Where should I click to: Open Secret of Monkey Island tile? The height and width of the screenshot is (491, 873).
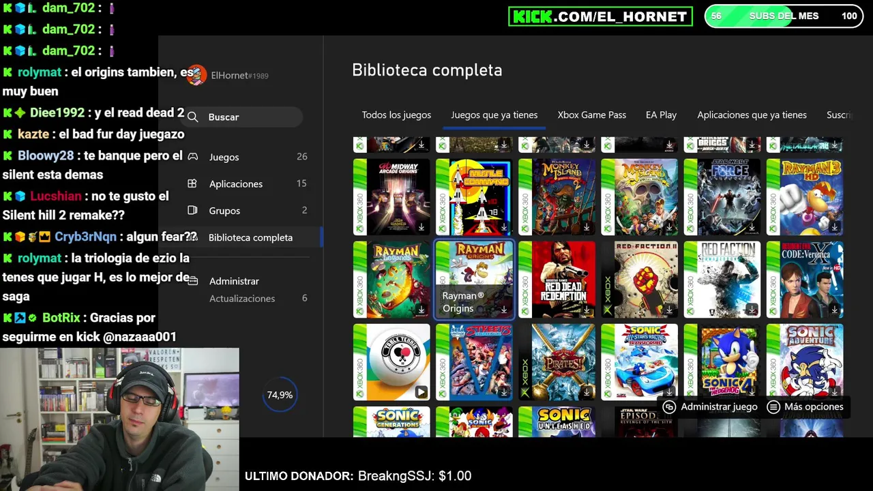click(x=639, y=196)
